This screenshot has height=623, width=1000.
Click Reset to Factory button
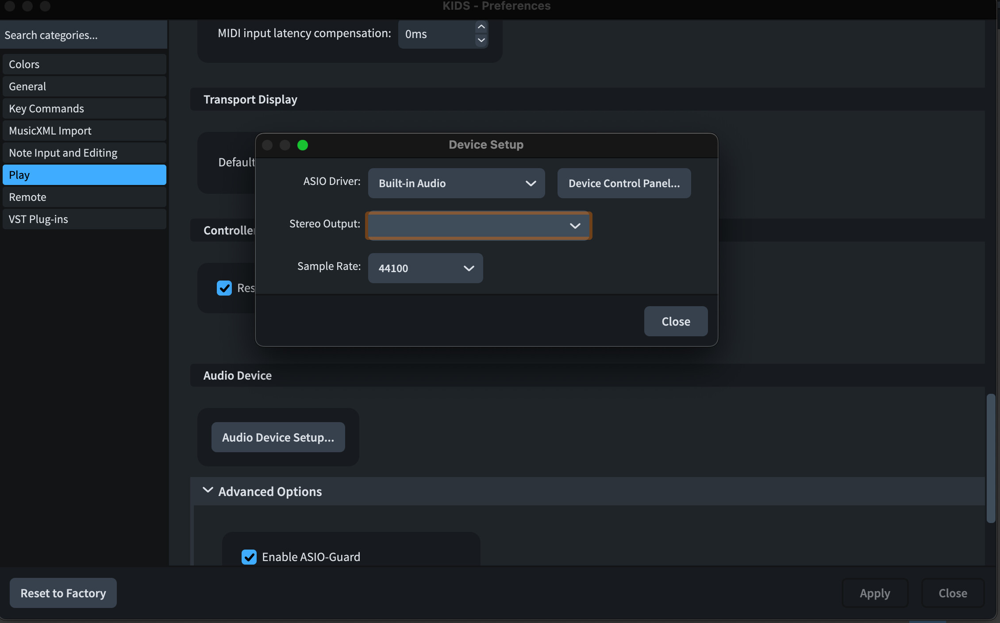(x=63, y=593)
